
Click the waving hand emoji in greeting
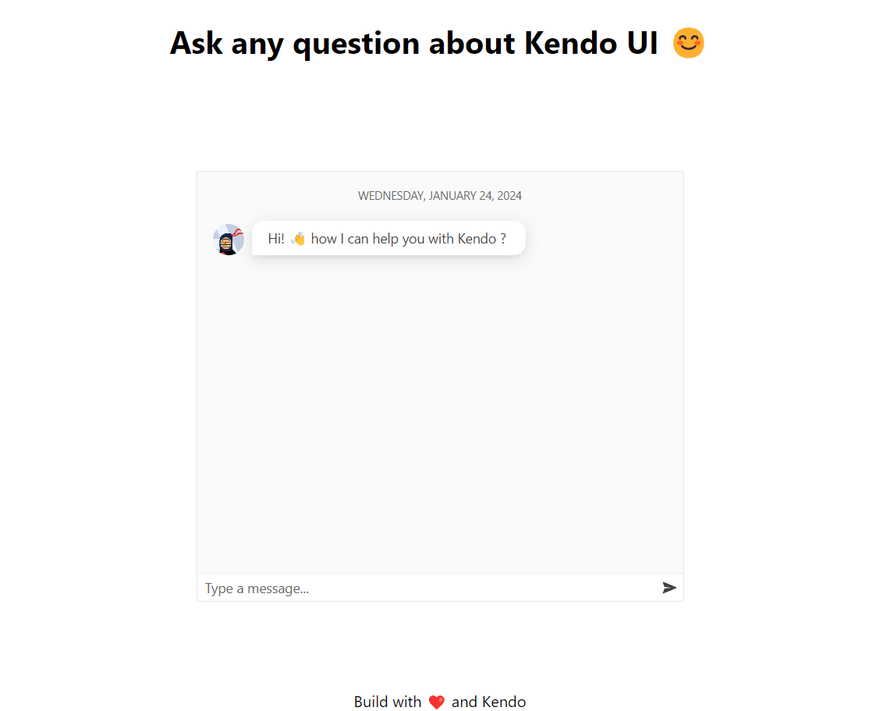click(298, 239)
